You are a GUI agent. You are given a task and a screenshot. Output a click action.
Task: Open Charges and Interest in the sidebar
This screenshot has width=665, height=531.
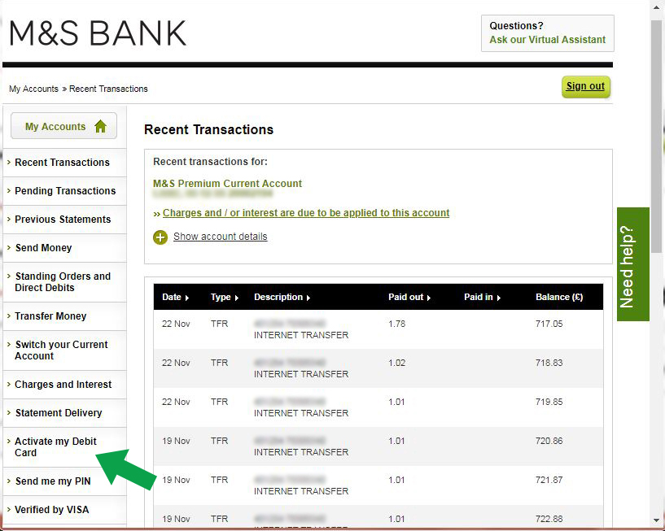63,385
